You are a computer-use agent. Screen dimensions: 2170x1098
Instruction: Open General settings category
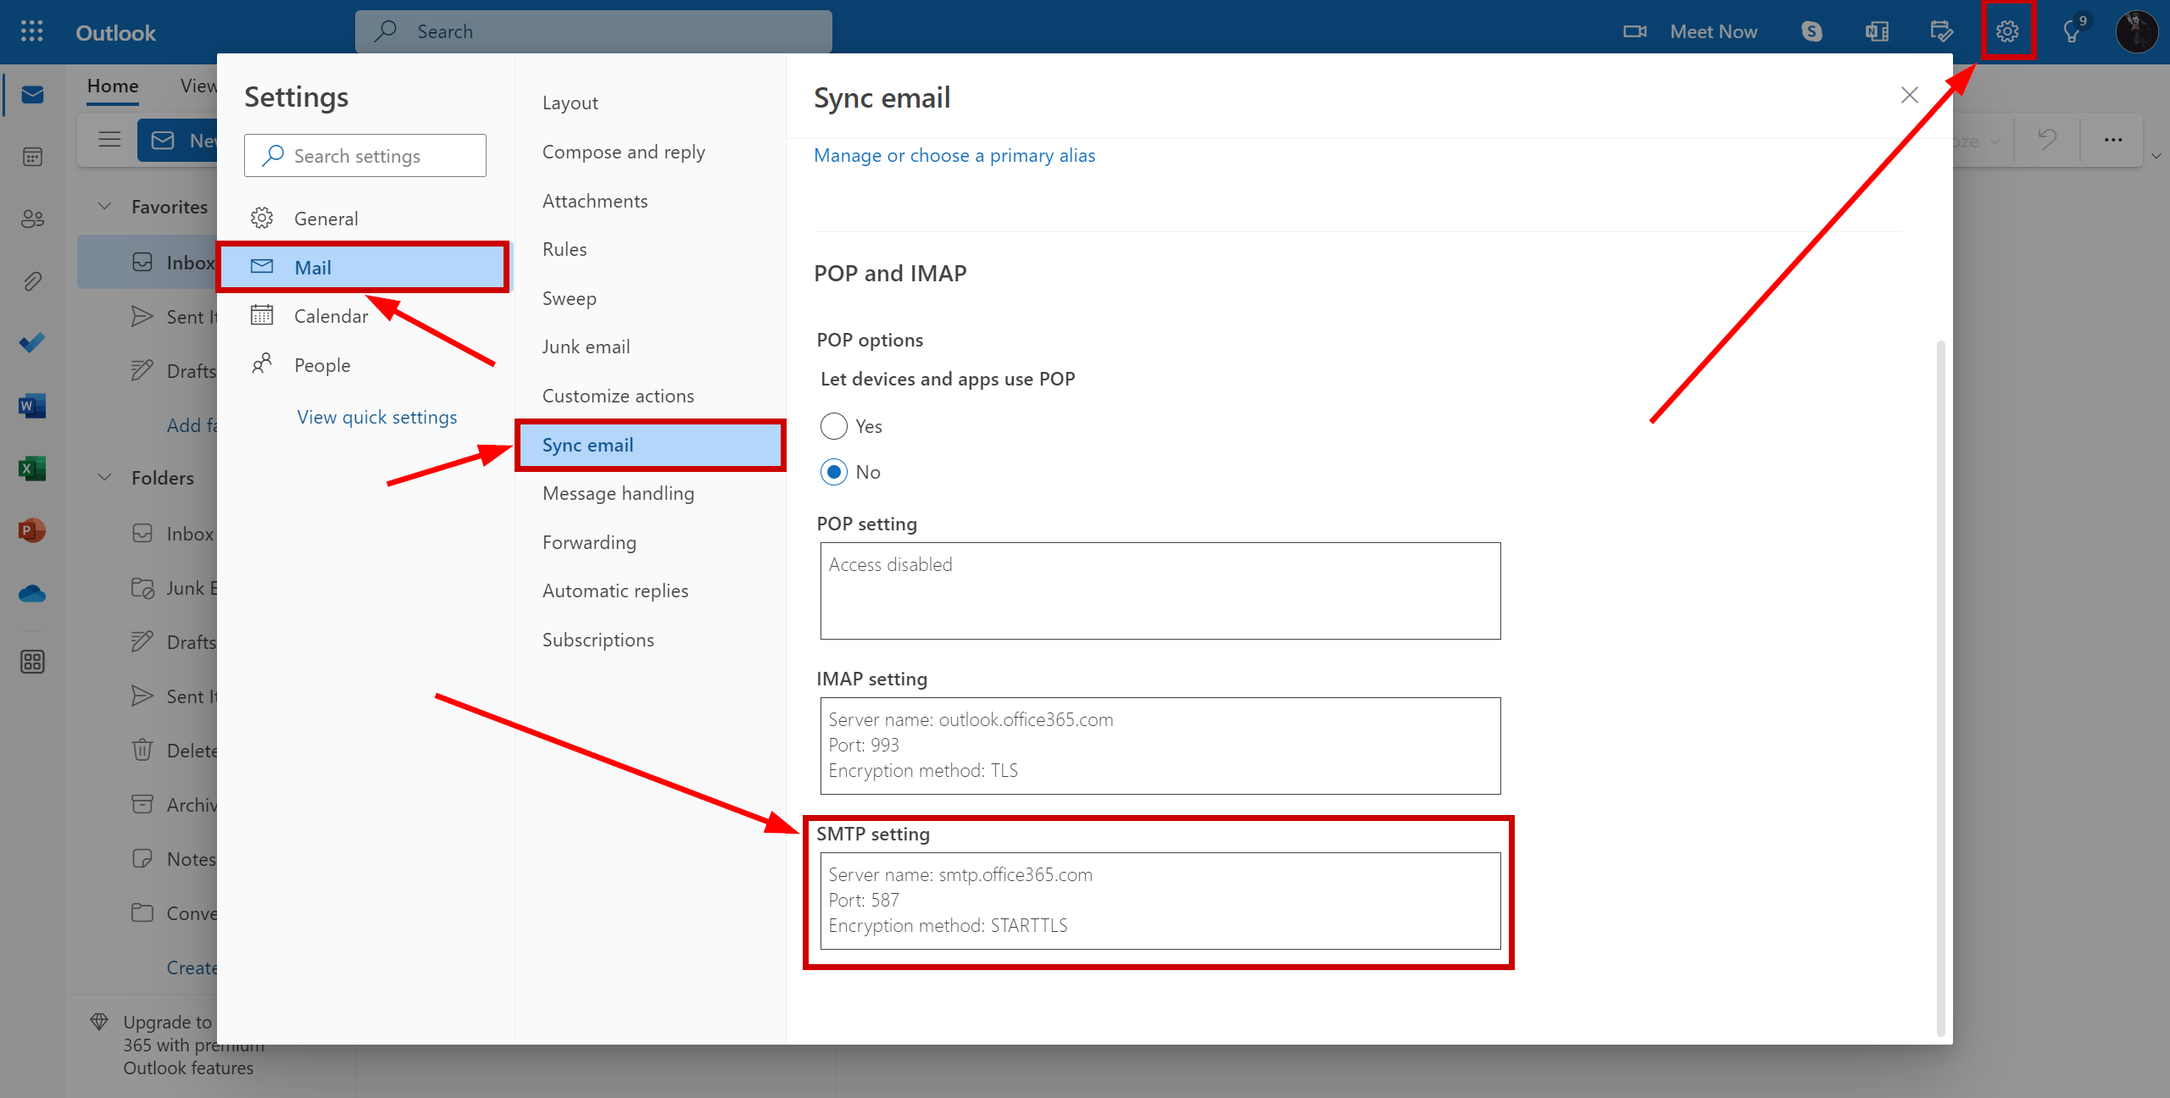(x=364, y=219)
